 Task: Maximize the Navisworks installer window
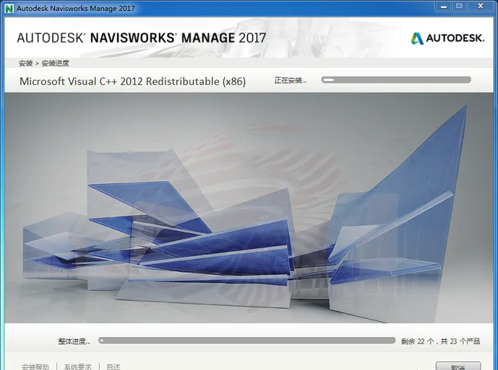[459, 6]
